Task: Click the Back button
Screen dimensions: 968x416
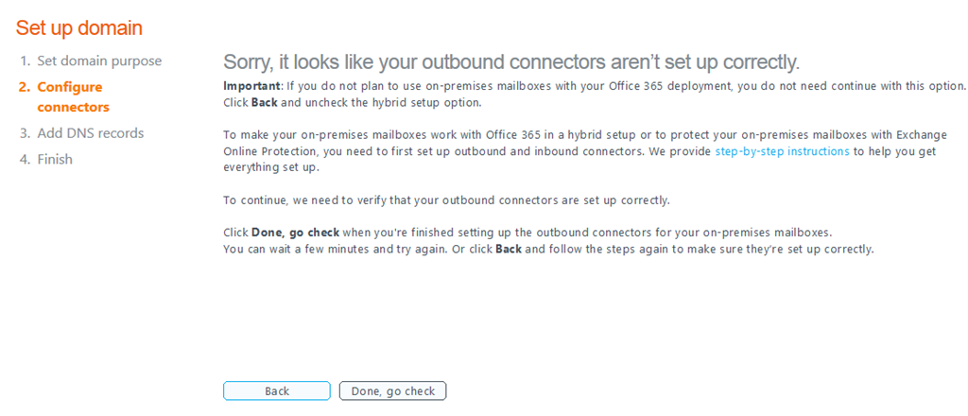Action: tap(277, 390)
